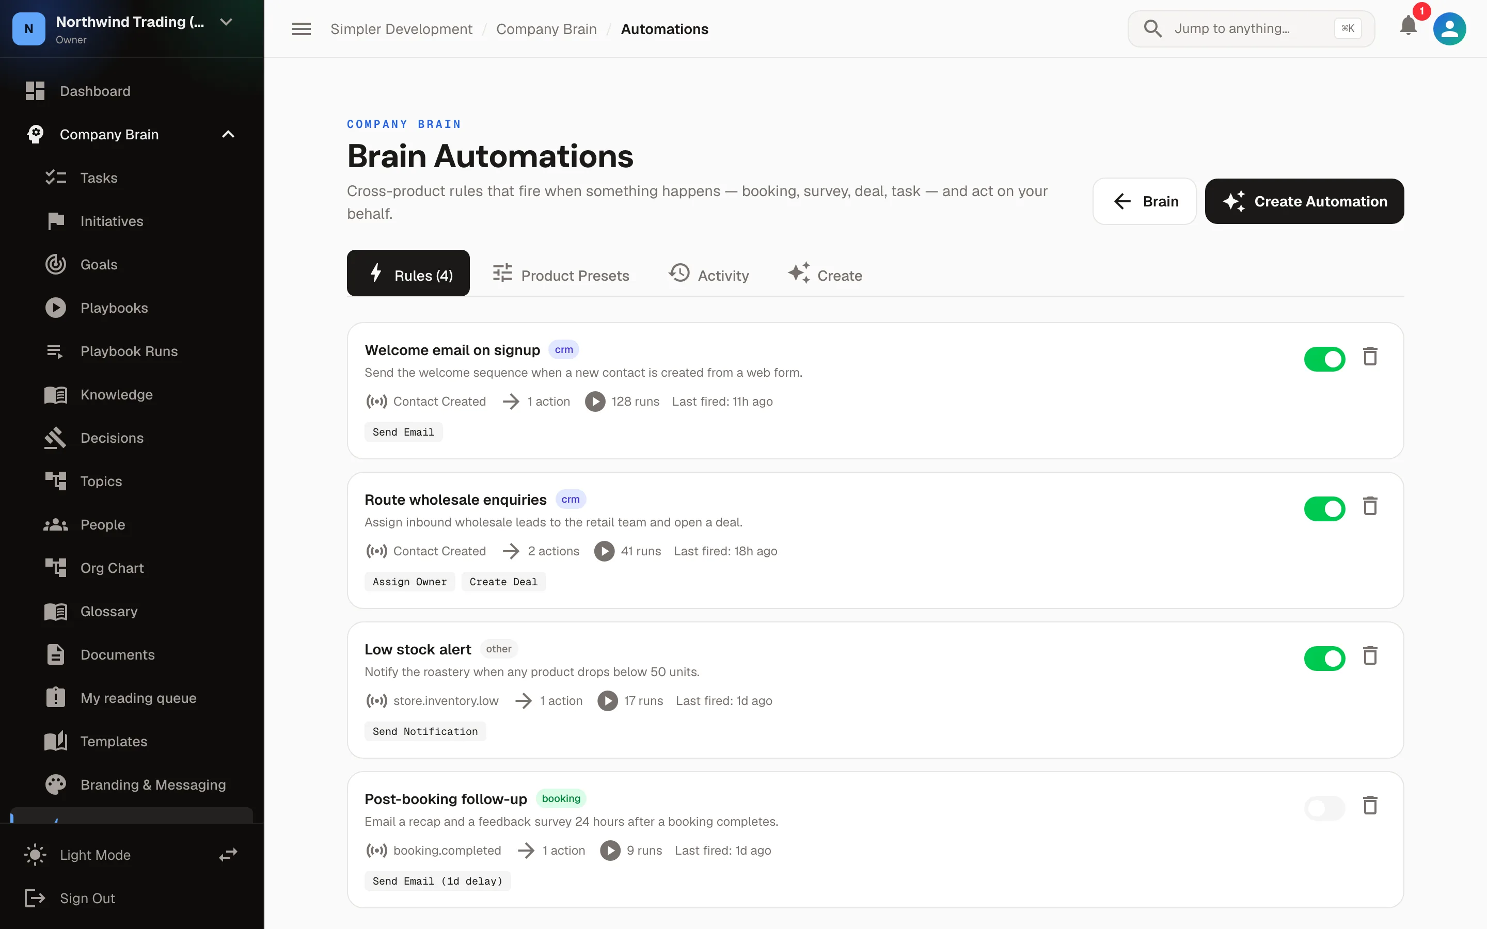Viewport: 1487px width, 929px height.
Task: Click the Brain back button
Action: pos(1144,201)
